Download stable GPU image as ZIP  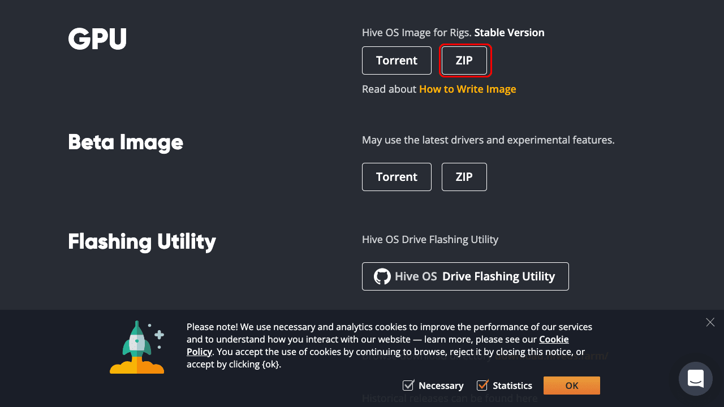pyautogui.click(x=464, y=60)
